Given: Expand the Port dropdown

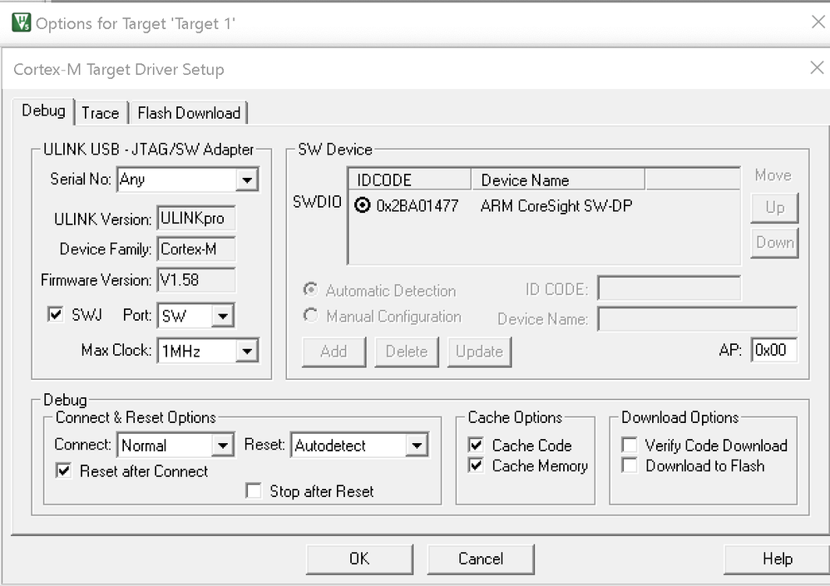Looking at the screenshot, I should (223, 316).
